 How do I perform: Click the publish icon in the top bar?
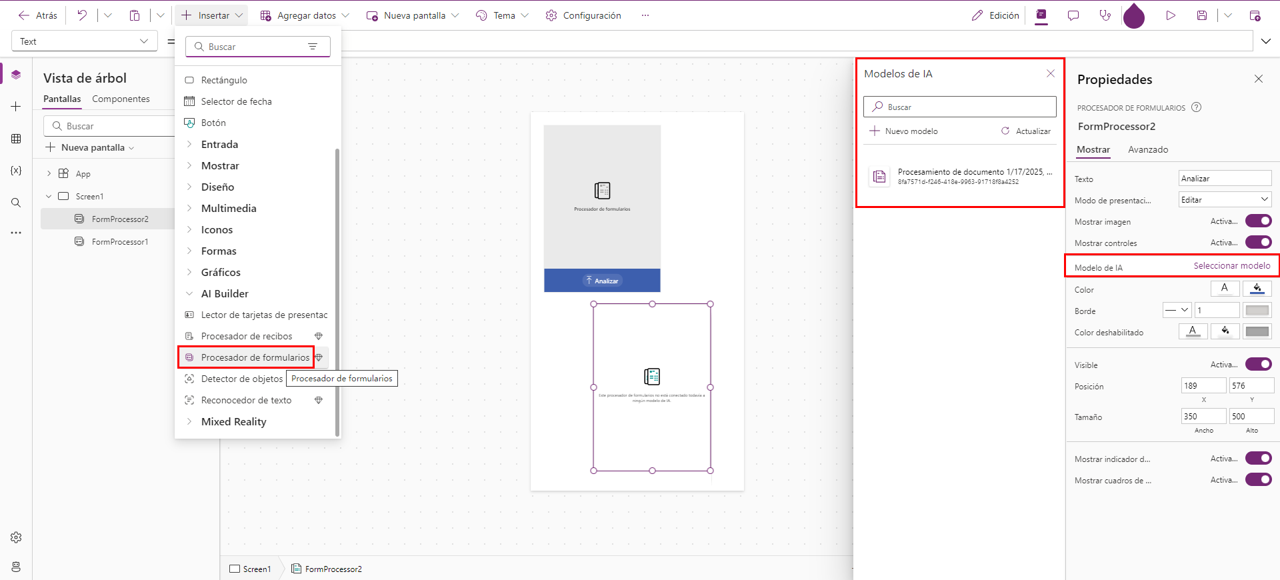point(1255,15)
